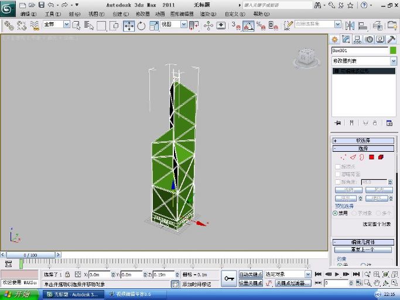Select the Select Object arrow tool
Image resolution: width=400 pixels, height=300 pixels.
[77, 26]
